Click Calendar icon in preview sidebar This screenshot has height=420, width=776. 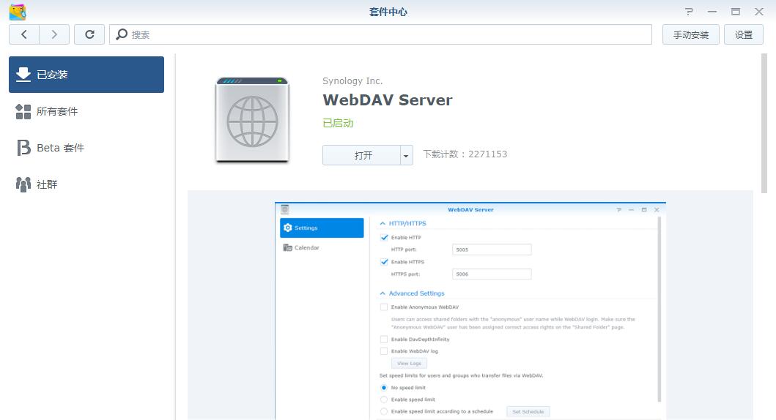point(287,247)
